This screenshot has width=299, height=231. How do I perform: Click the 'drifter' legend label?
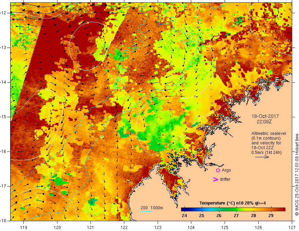click(225, 179)
